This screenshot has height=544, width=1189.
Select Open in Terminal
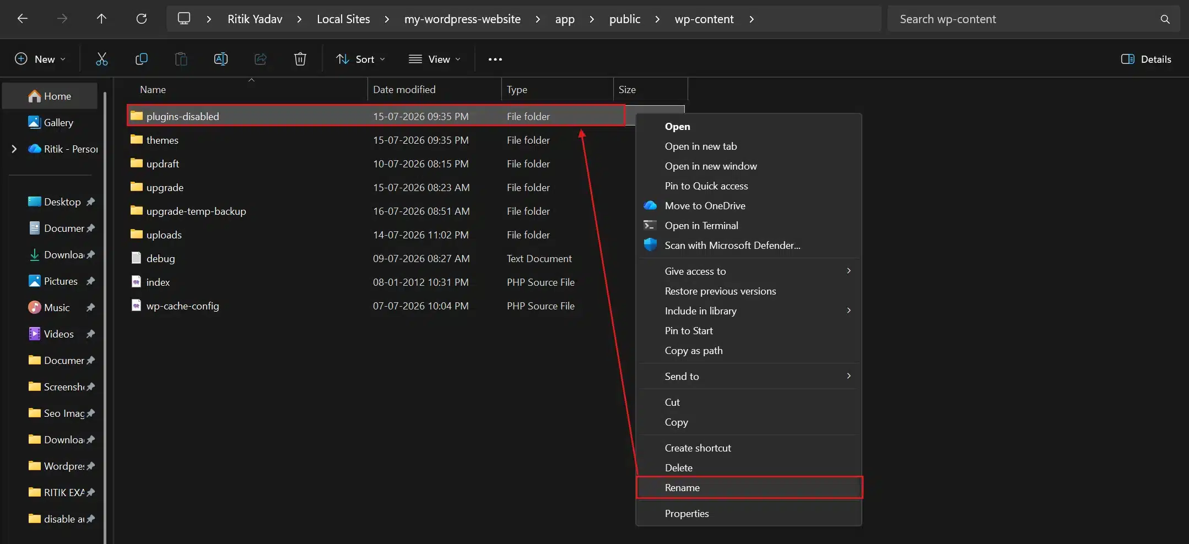coord(749,225)
